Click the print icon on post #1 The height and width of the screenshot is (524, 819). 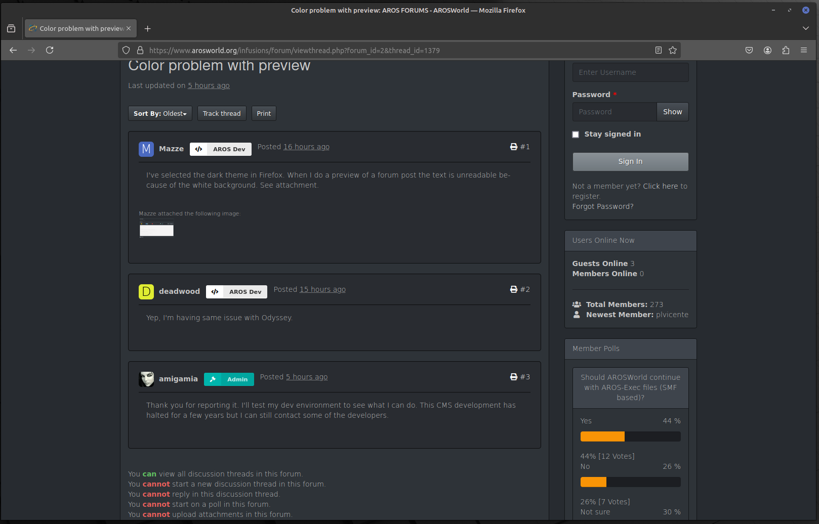click(514, 147)
